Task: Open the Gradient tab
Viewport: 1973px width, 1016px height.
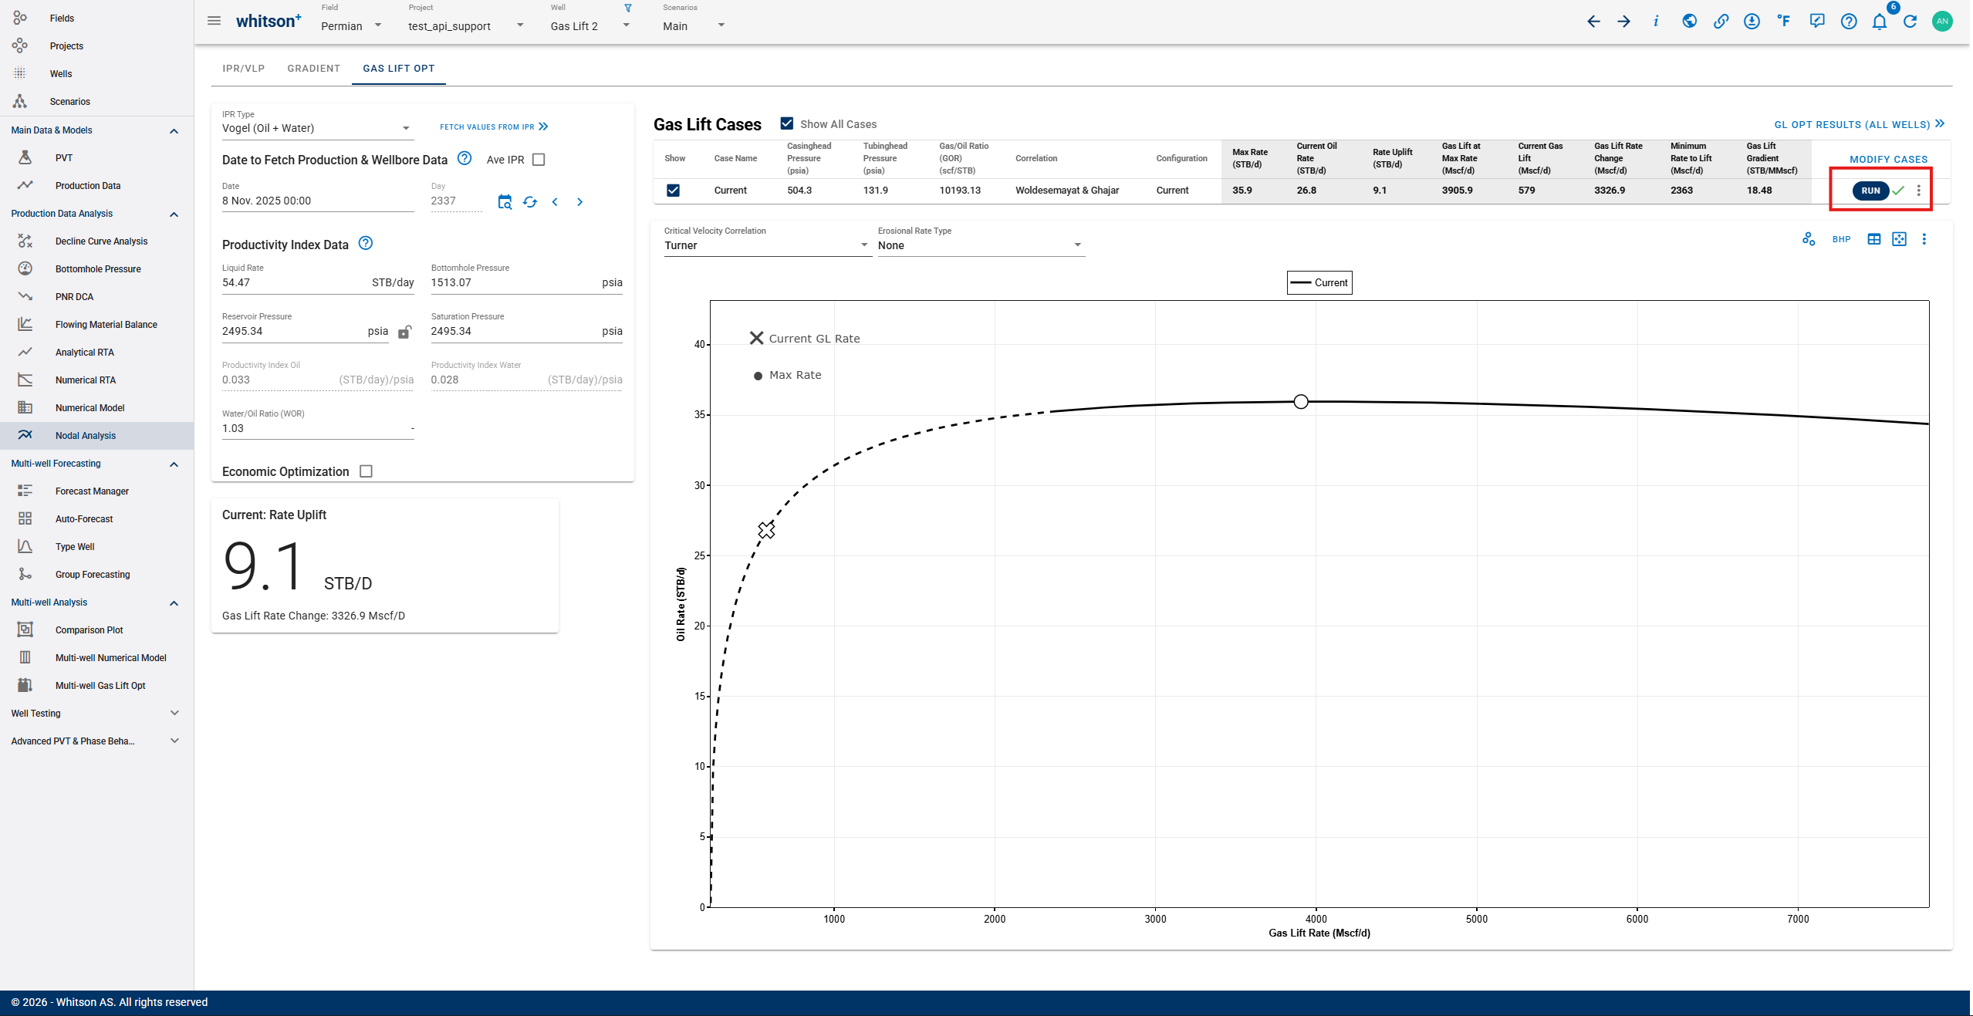Action: (313, 68)
